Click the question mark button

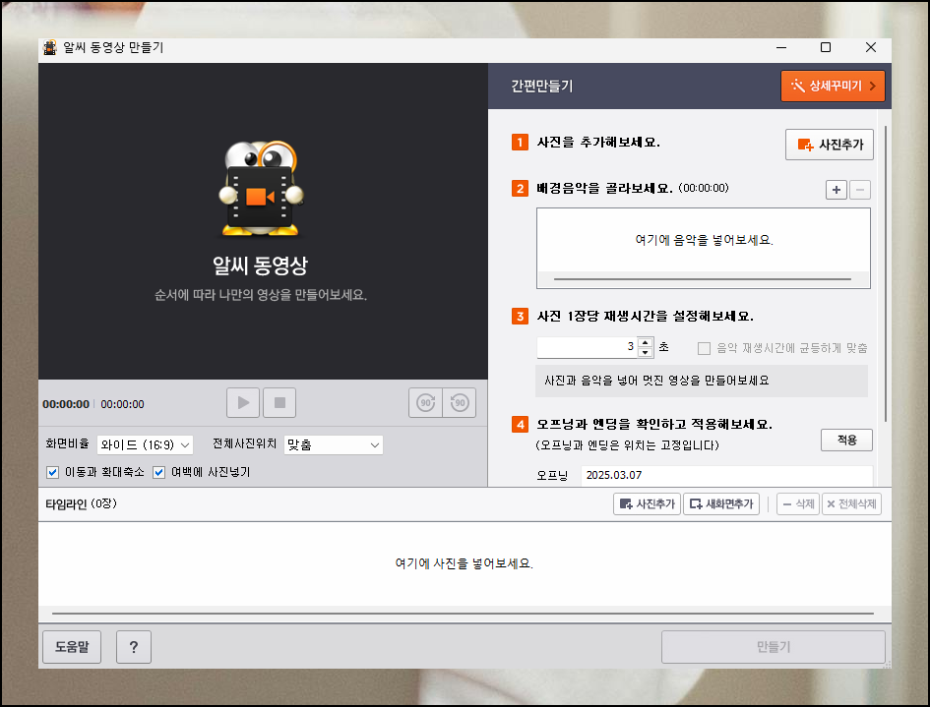tap(134, 647)
